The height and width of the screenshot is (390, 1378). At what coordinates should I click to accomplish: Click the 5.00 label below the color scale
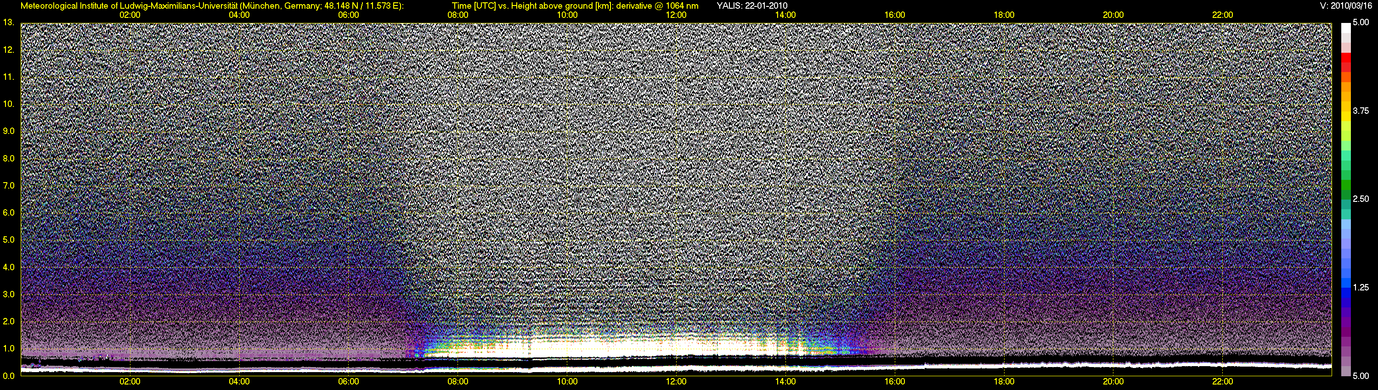1361,376
